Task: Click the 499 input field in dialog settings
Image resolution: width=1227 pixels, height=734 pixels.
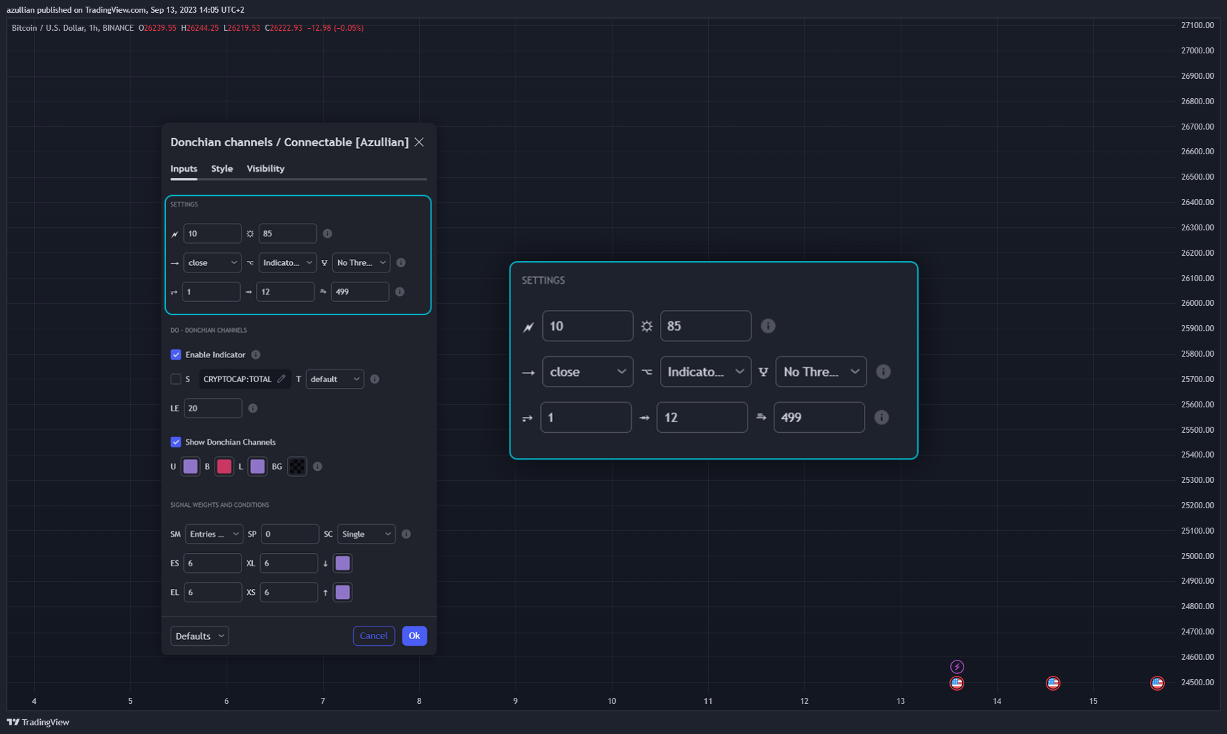Action: 360,292
